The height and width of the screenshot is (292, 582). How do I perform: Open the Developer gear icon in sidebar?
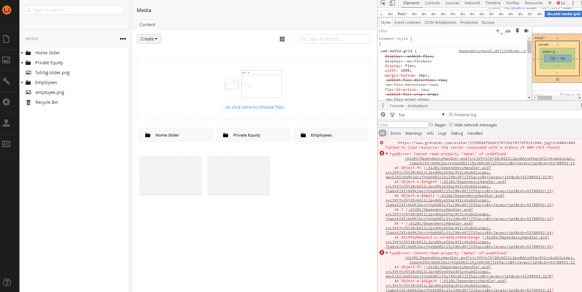click(6, 102)
